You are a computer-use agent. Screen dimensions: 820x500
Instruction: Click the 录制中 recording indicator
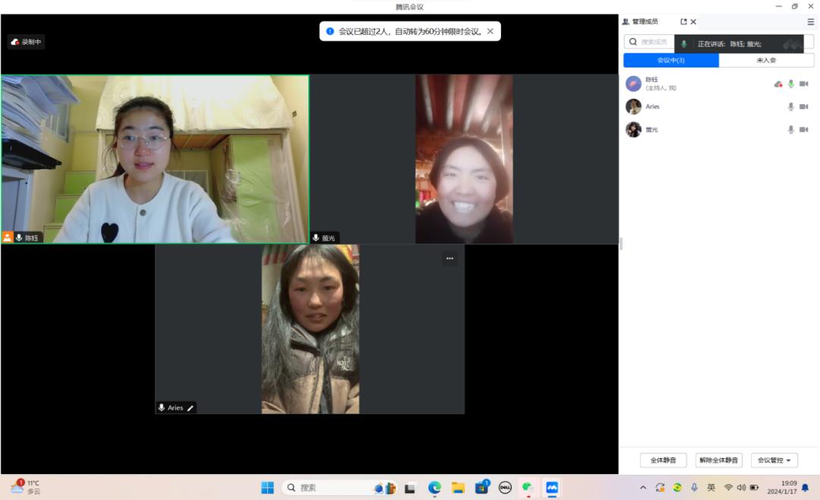(x=27, y=42)
